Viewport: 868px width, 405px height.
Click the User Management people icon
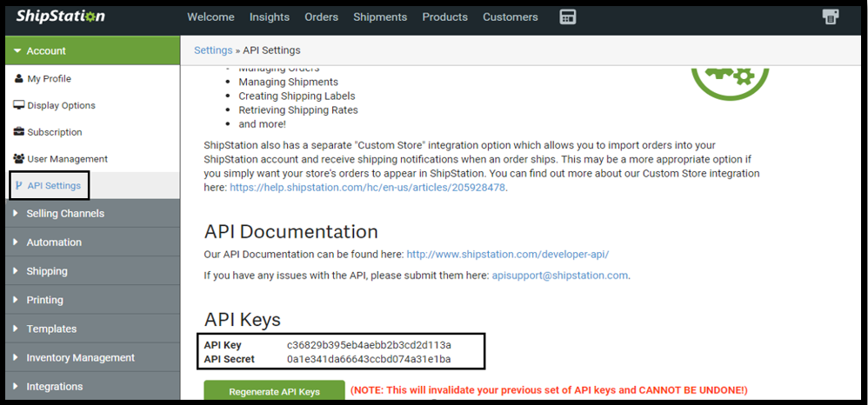click(x=19, y=160)
